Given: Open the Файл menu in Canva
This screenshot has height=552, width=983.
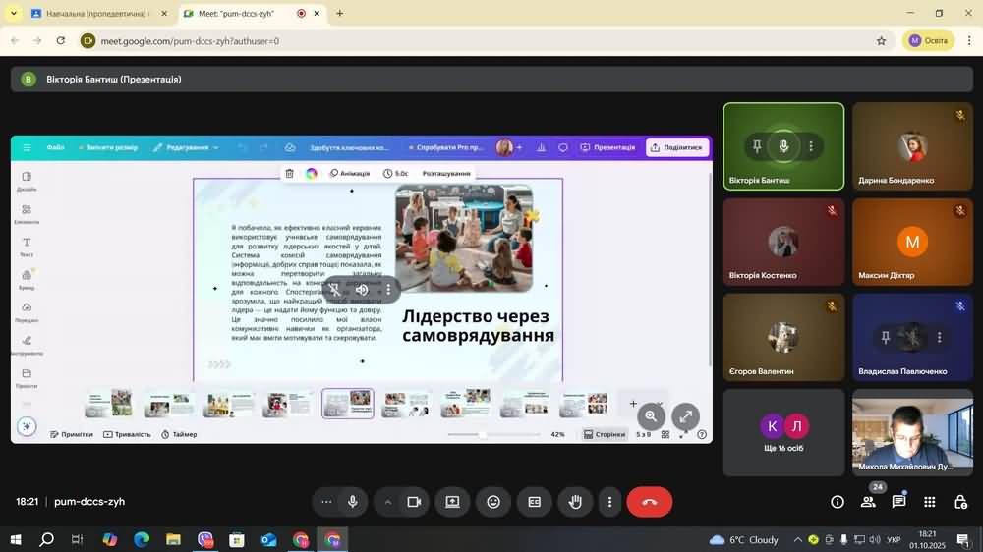Looking at the screenshot, I should (x=55, y=147).
